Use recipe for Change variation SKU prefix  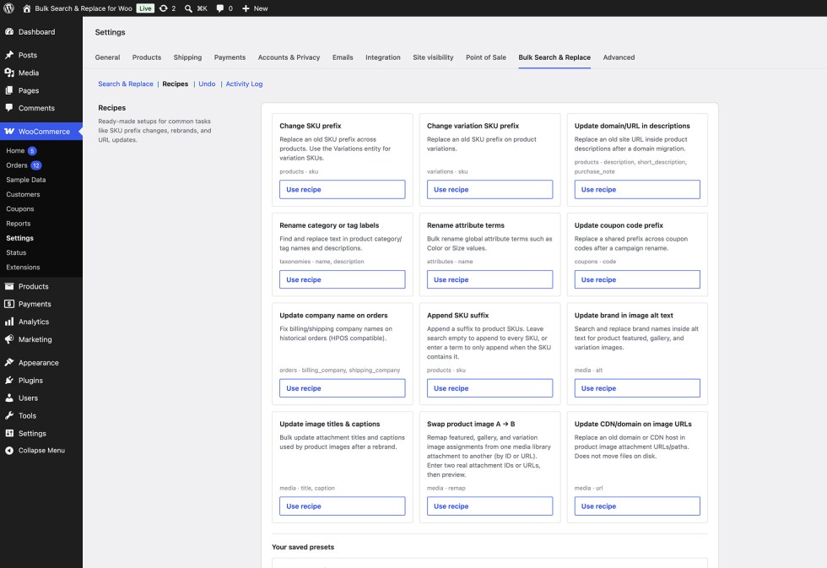click(x=489, y=189)
